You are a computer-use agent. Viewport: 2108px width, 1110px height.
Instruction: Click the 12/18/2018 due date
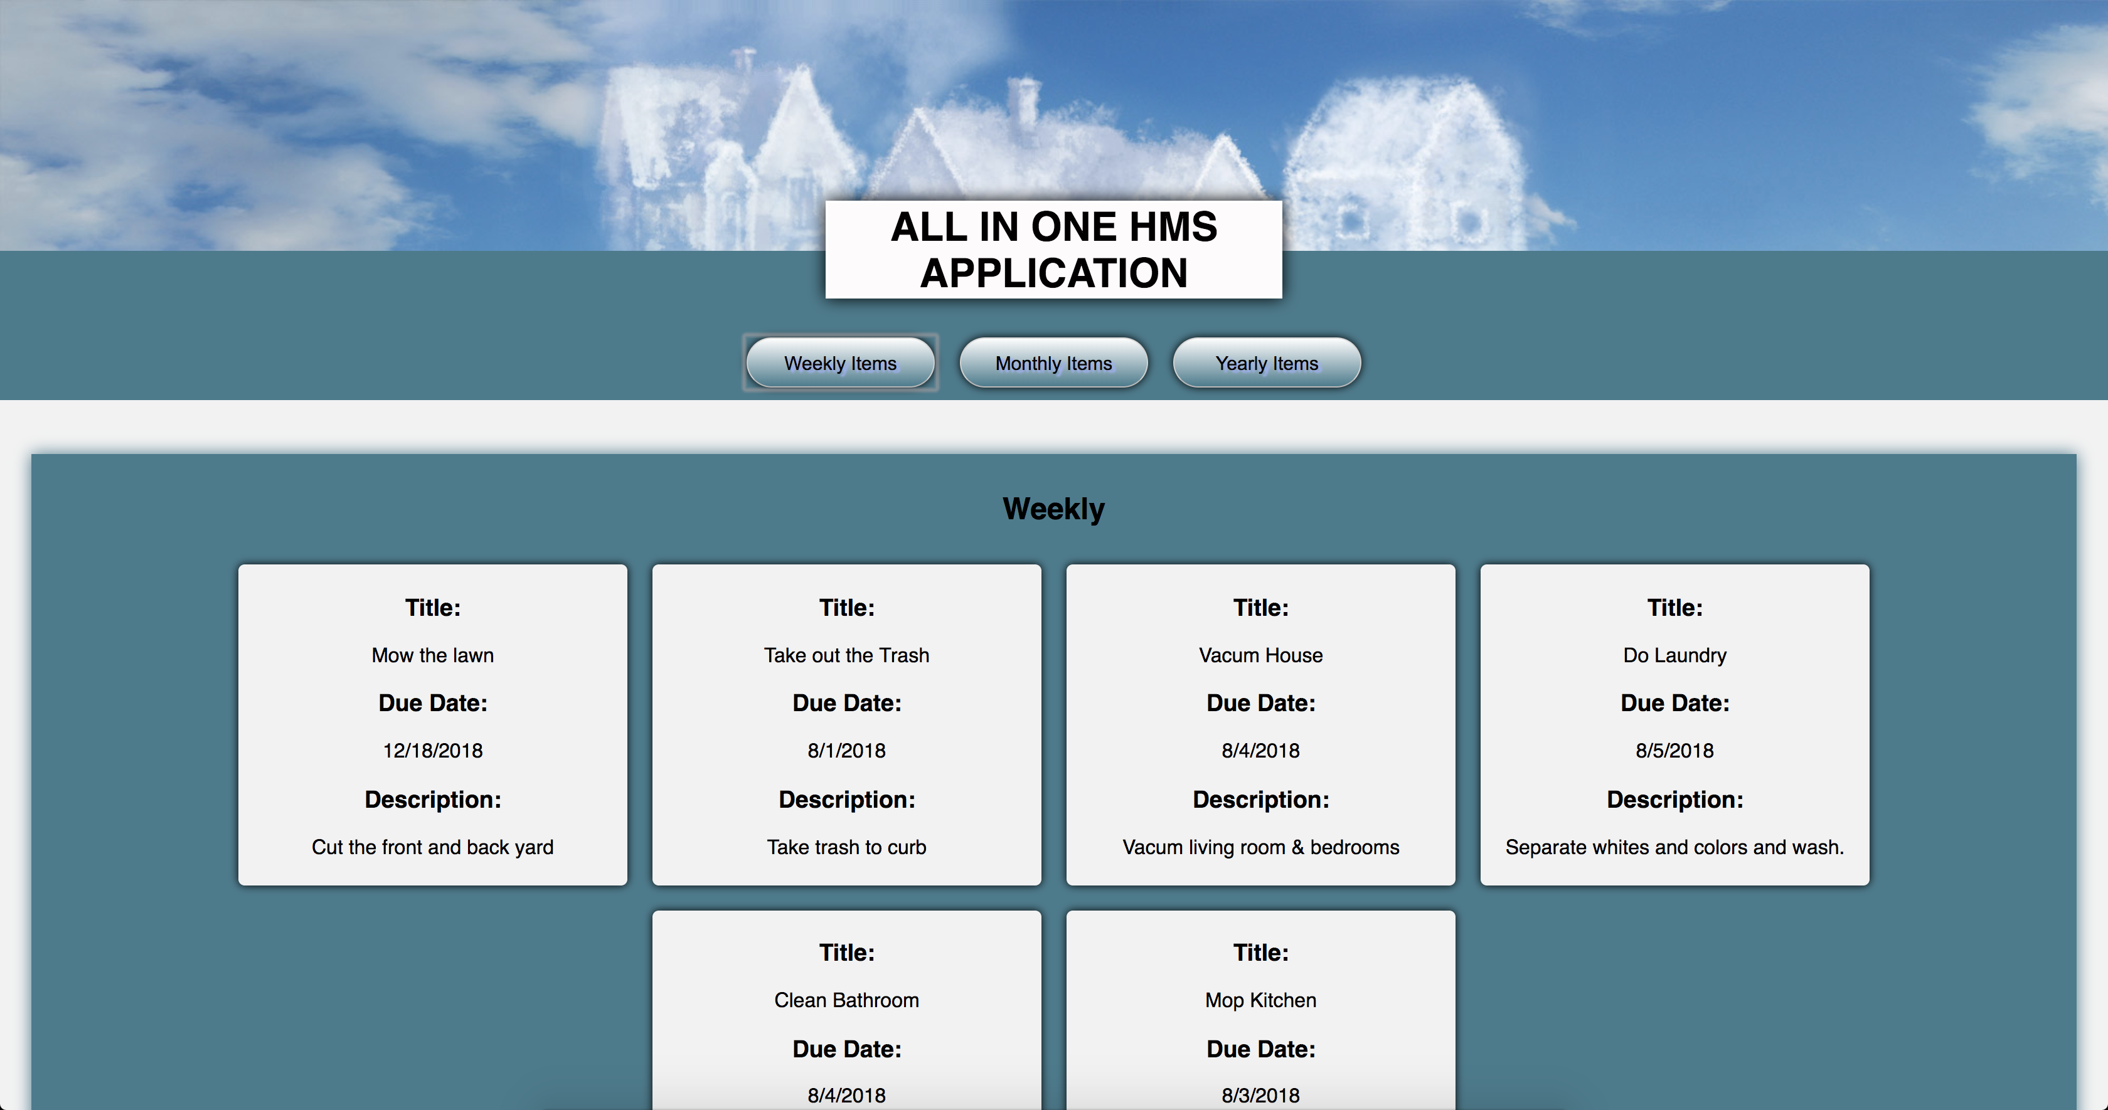[x=432, y=751]
